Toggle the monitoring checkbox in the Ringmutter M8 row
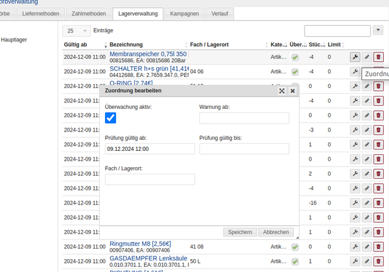Image resolution: width=389 pixels, height=272 pixels. pyautogui.click(x=295, y=247)
